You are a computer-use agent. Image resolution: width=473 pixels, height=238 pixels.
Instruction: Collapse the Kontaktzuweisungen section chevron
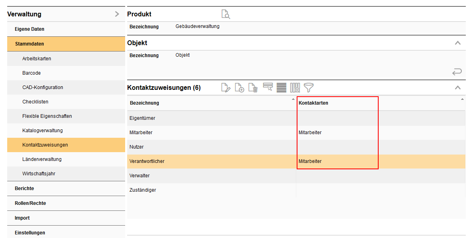(x=458, y=87)
